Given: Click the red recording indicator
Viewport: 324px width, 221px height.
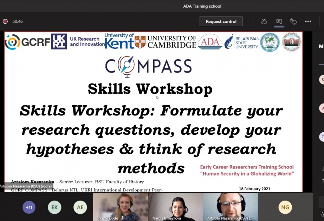Looking at the screenshot, I should (5, 21).
